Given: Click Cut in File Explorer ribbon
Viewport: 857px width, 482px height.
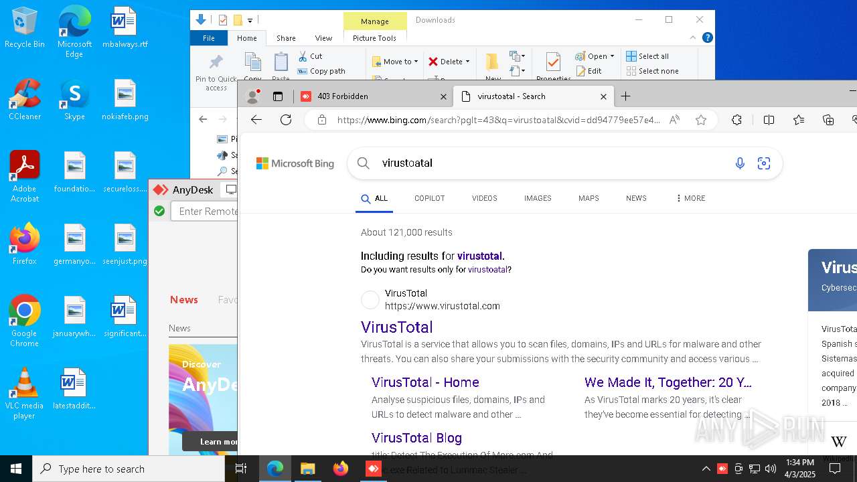Looking at the screenshot, I should 310,56.
